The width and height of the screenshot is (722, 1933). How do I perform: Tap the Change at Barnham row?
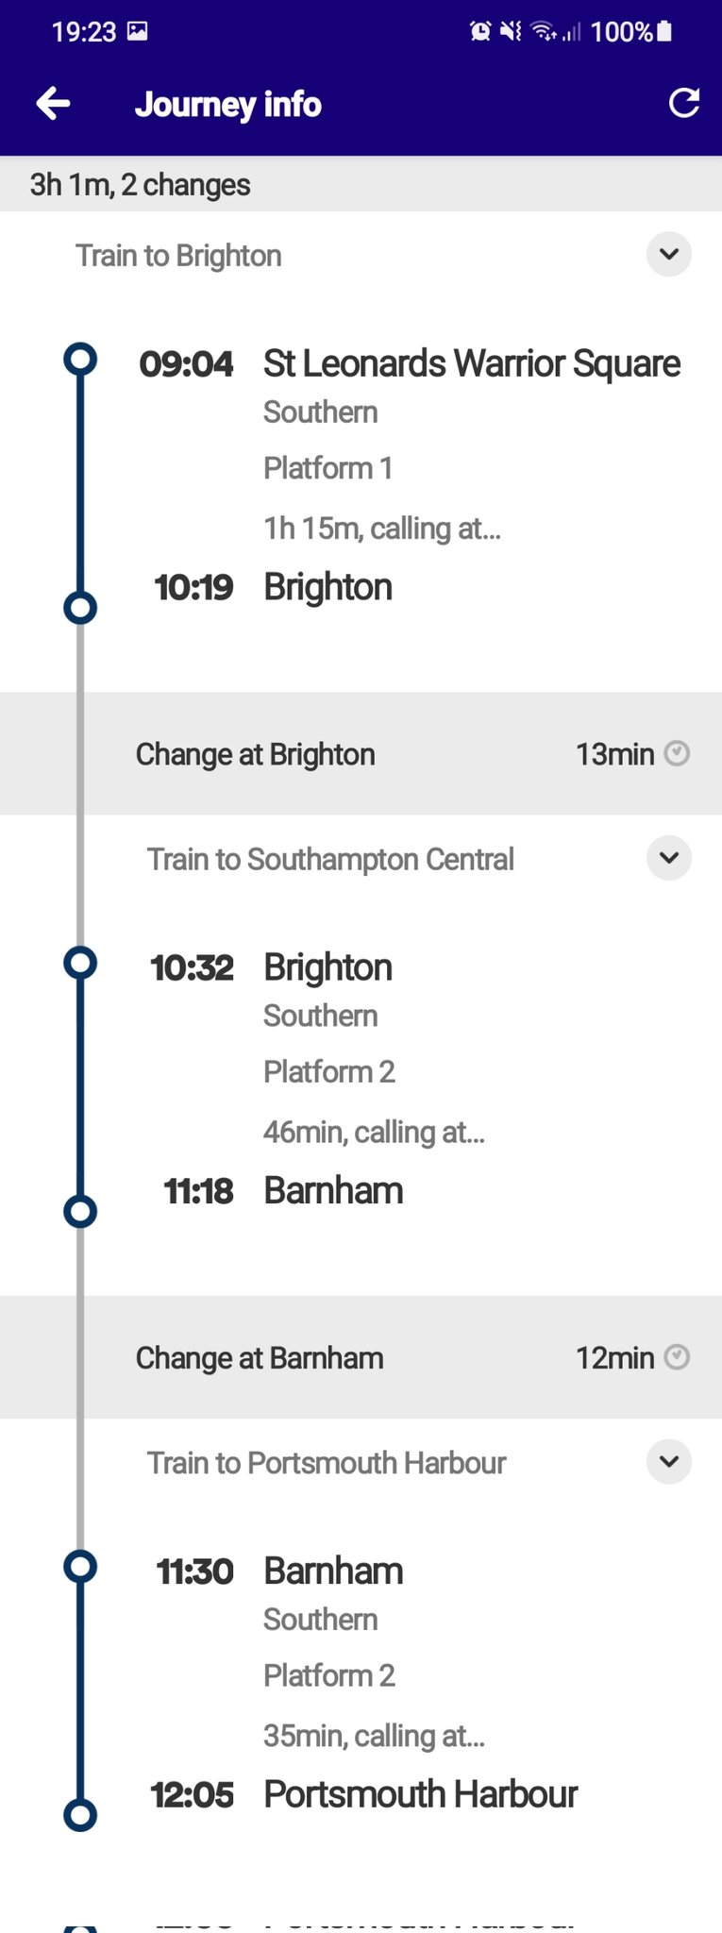pos(260,1358)
